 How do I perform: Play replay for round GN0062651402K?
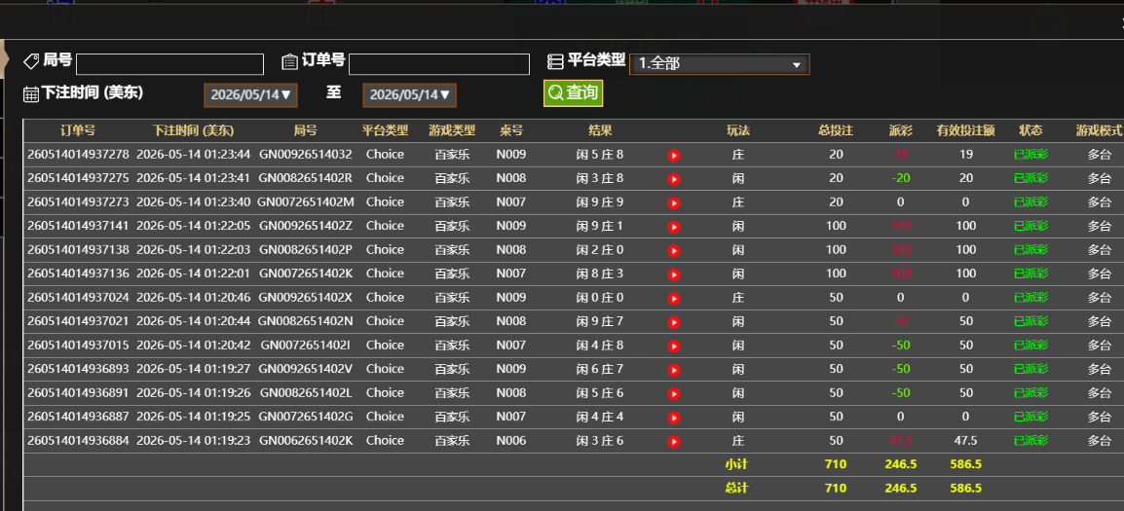[674, 442]
